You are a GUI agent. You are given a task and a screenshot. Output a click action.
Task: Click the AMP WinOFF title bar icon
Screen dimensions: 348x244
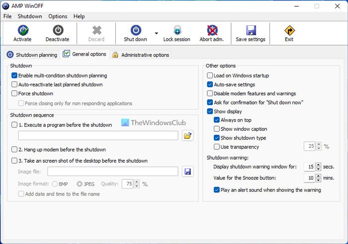point(5,6)
